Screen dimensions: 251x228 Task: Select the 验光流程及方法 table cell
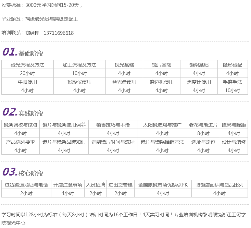[x=27, y=65]
